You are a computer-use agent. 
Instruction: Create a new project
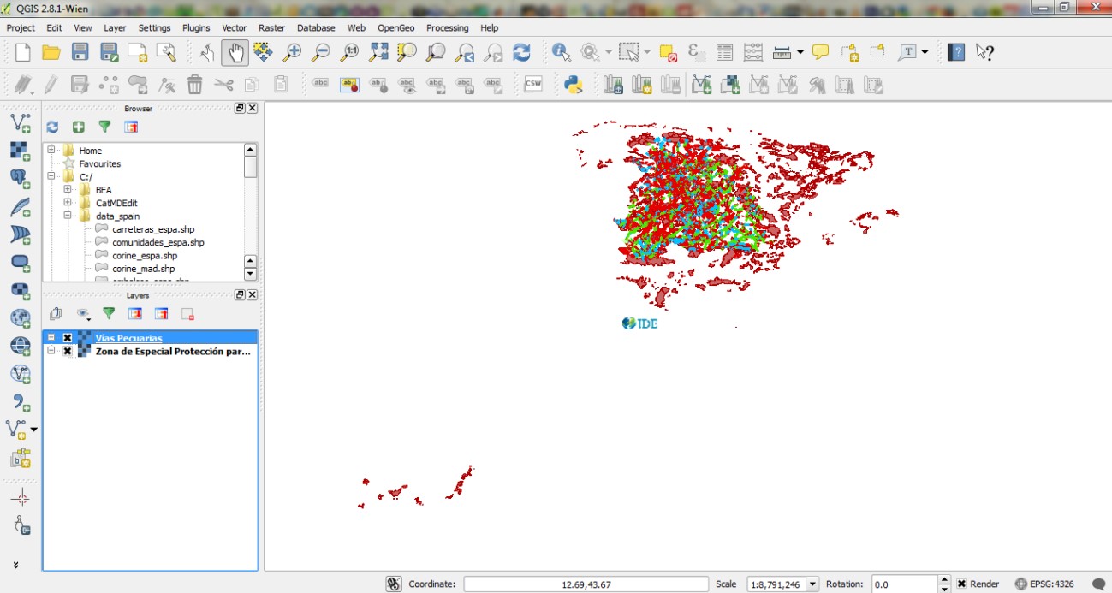tap(23, 53)
